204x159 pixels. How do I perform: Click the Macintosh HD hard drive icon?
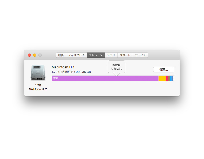[38, 73]
